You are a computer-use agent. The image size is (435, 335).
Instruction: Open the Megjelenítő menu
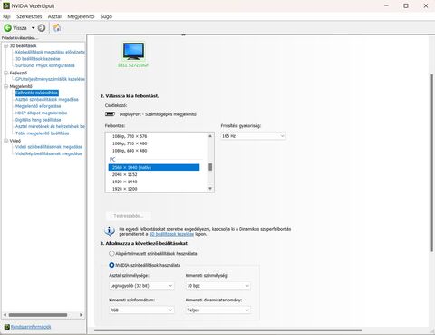point(81,16)
